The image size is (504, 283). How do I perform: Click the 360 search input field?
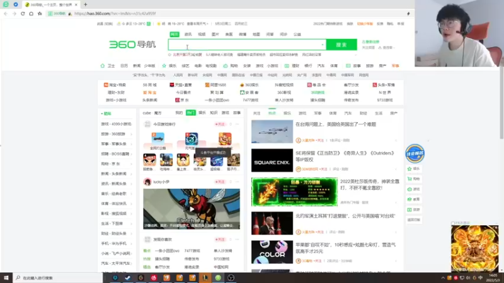click(x=247, y=45)
